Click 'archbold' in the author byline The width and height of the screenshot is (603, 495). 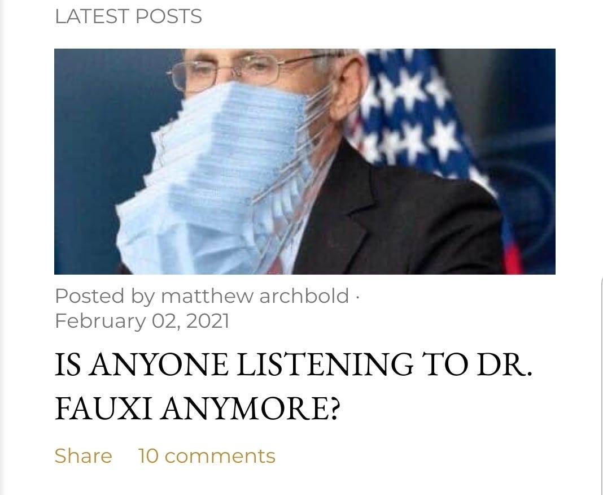(304, 296)
